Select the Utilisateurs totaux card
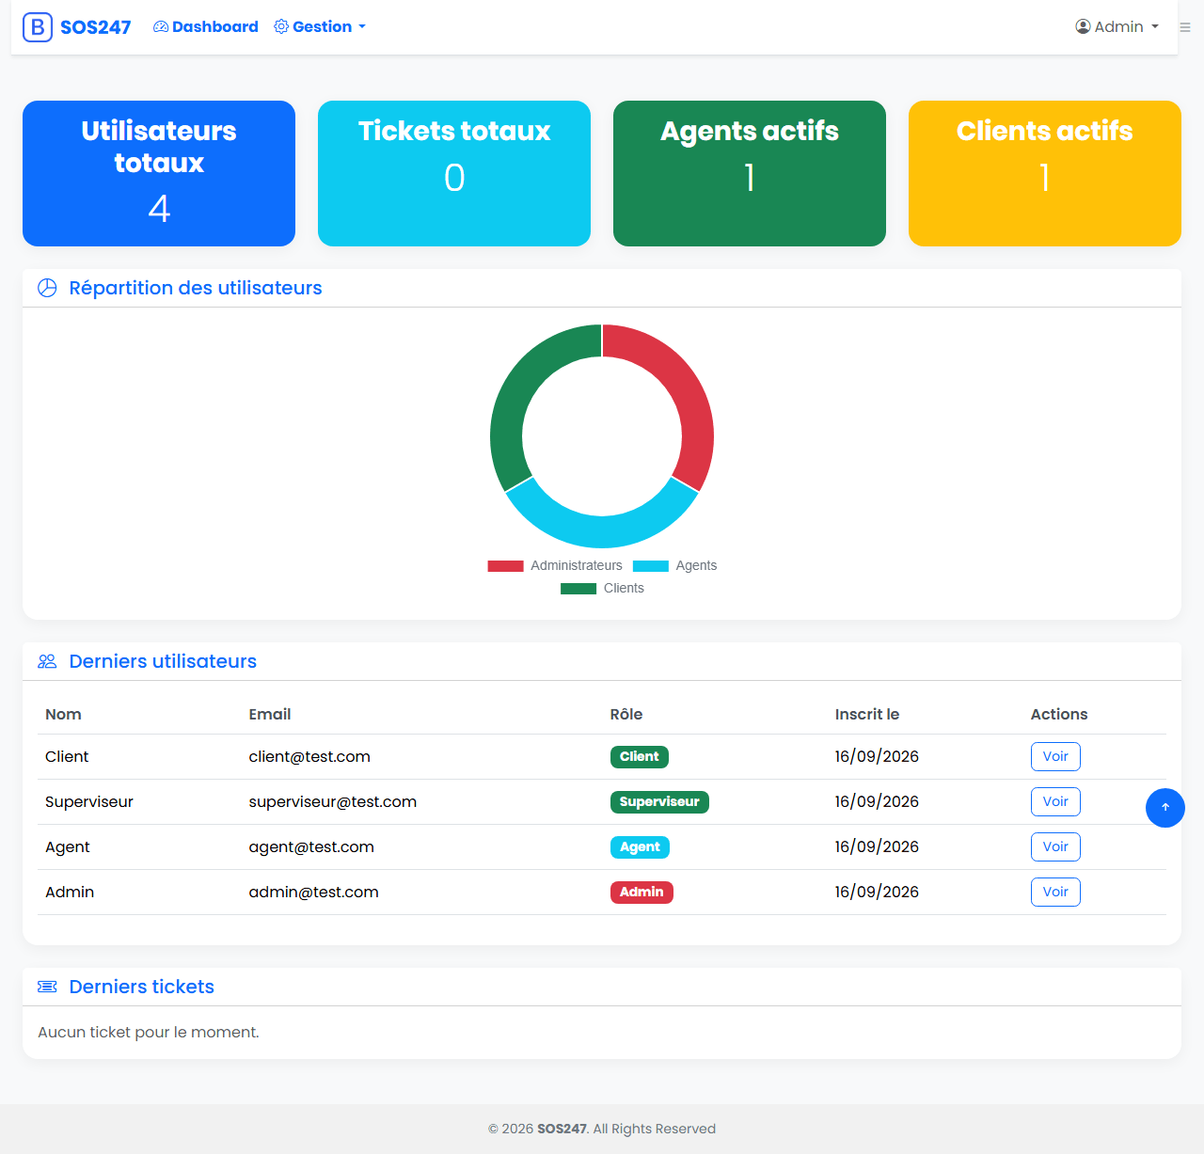 (x=159, y=174)
